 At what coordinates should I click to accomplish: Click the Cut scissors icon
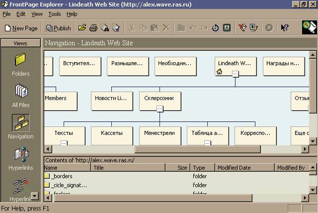(x=132, y=28)
